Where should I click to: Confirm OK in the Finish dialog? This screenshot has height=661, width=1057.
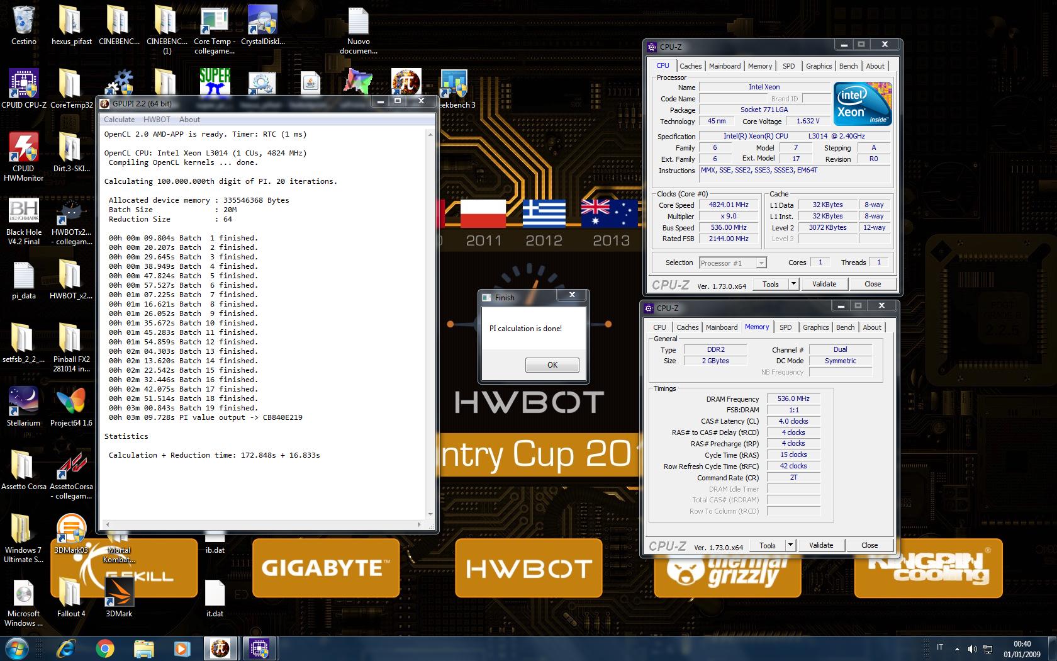point(552,365)
